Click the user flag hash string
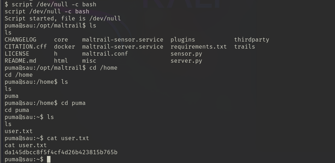The width and height of the screenshot is (335, 163). point(61,152)
